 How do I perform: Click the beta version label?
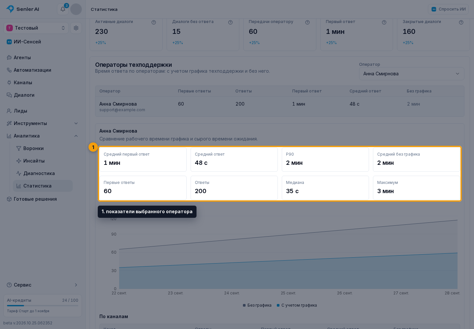point(28,323)
